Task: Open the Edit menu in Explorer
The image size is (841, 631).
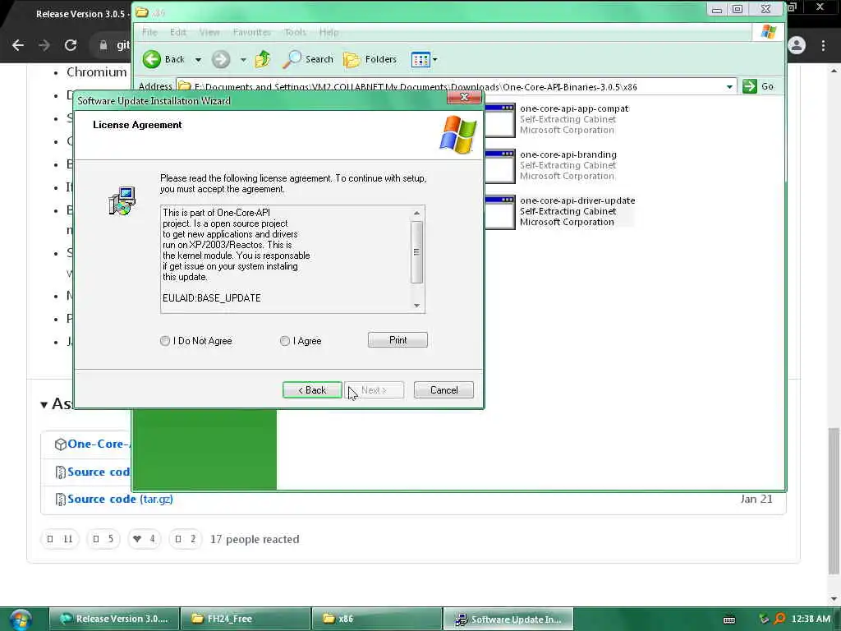Action: (178, 32)
